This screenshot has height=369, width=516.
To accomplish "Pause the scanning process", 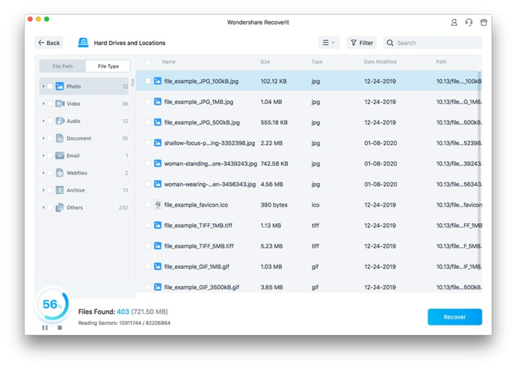I will 45,328.
